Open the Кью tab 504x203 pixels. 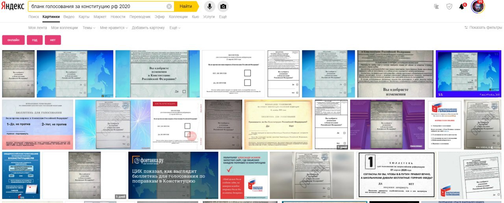[195, 17]
